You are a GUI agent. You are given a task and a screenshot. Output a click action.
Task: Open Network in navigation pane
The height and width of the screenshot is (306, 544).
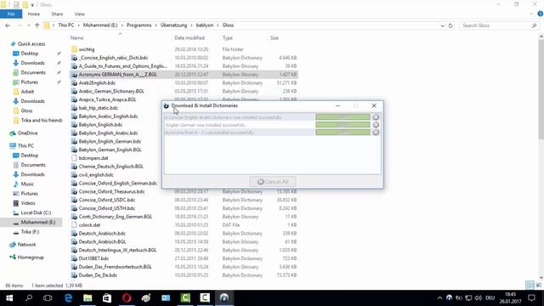[x=26, y=245]
